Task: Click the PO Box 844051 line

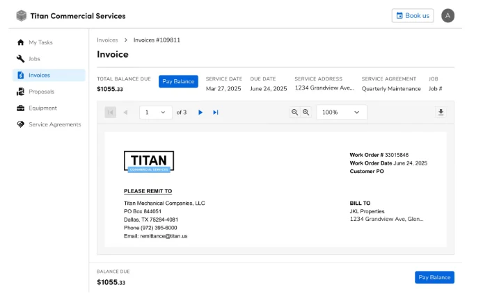Action: pos(142,211)
